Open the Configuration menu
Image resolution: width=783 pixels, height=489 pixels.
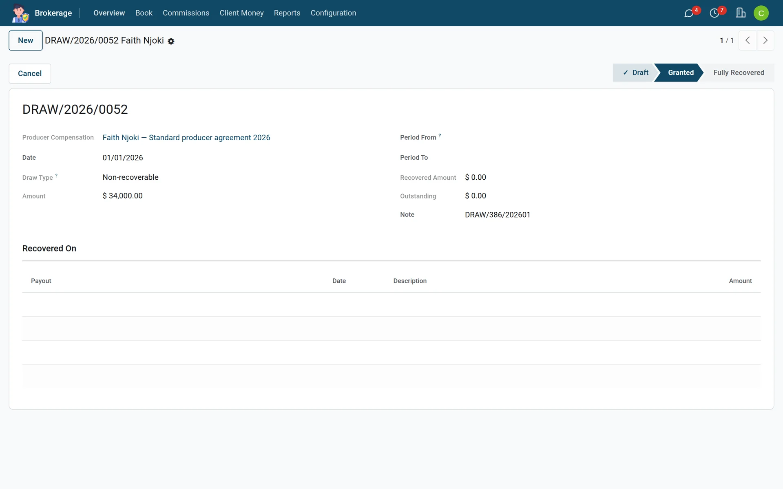click(333, 13)
